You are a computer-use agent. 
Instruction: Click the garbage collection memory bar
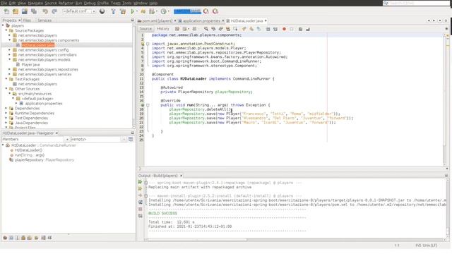click(187, 11)
